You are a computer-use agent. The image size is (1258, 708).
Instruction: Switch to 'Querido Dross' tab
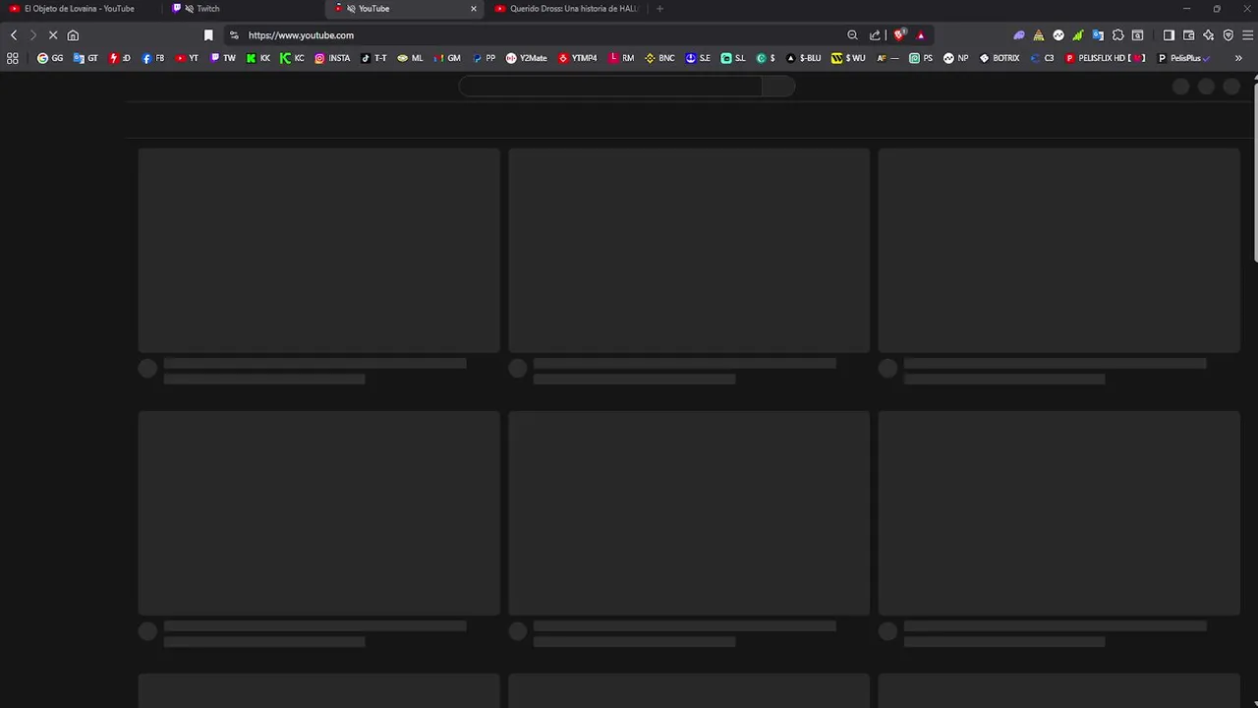coord(568,9)
